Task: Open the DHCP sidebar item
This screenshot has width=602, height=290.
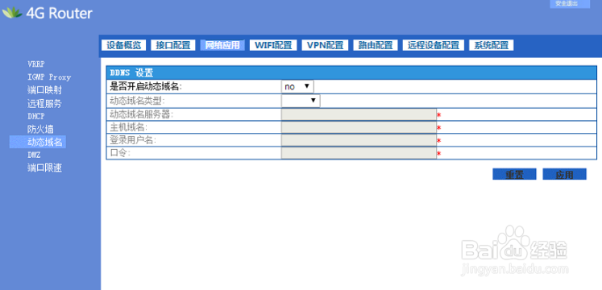Action: (36, 116)
